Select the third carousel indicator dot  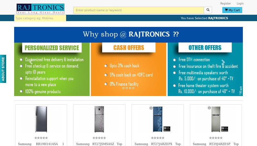(x=130, y=88)
